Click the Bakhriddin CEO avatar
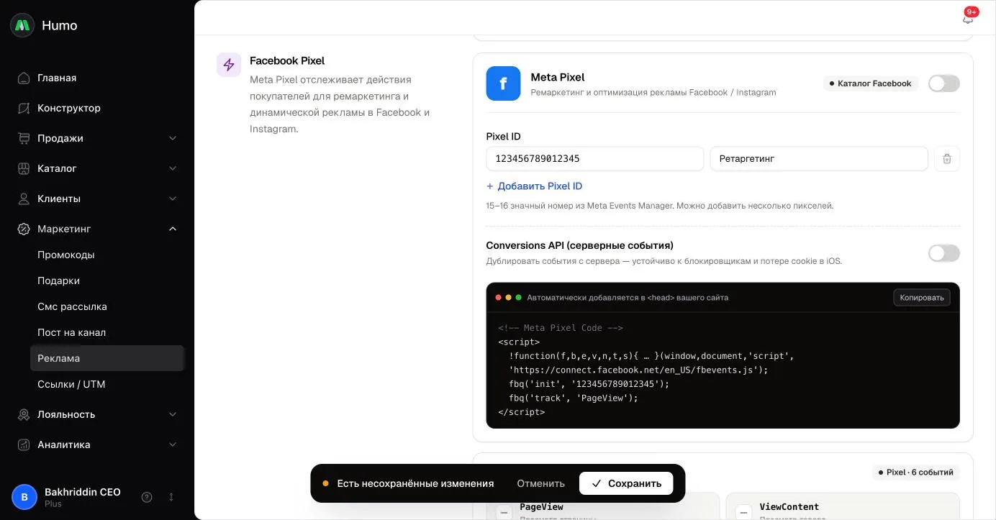Image resolution: width=996 pixels, height=520 pixels. click(24, 497)
